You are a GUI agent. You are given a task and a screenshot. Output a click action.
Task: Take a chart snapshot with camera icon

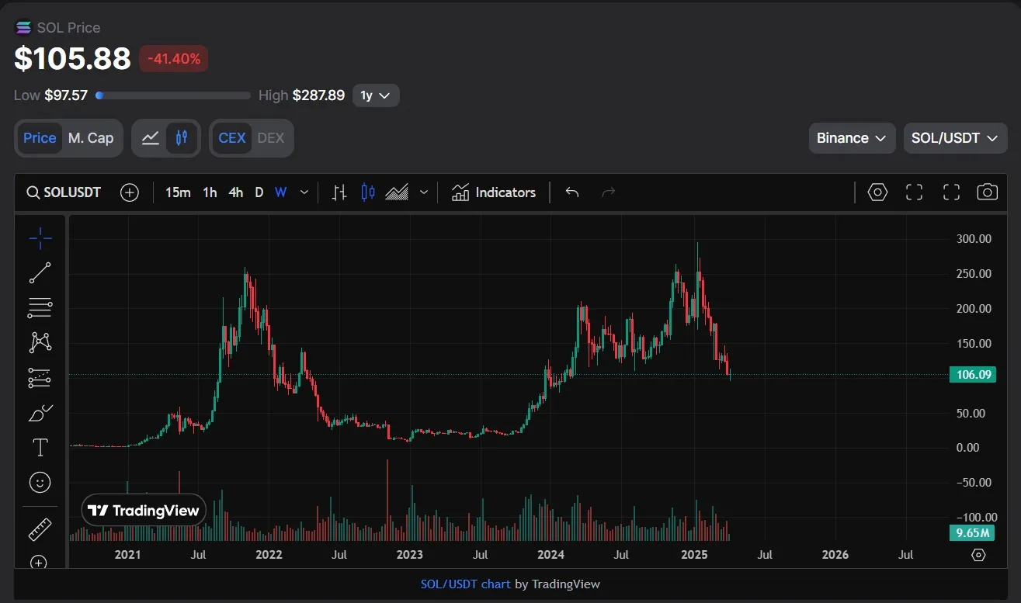987,192
